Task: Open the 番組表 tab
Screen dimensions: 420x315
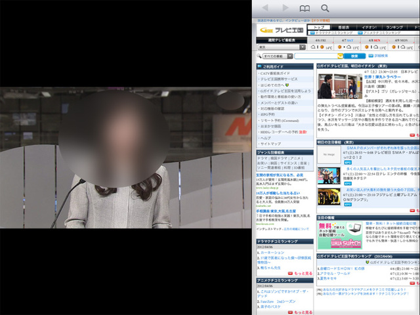Action: click(343, 28)
